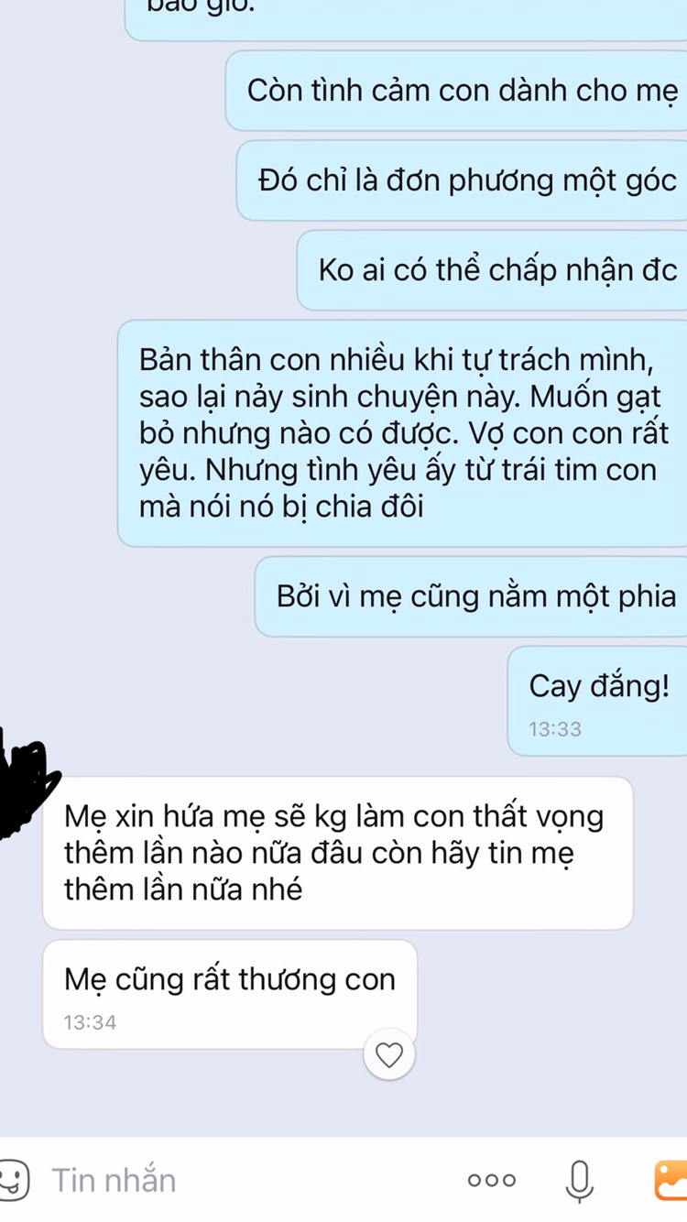Tap message 'Còn tình cảm con dành cho mẹ'
The height and width of the screenshot is (1222, 687).
(456, 92)
